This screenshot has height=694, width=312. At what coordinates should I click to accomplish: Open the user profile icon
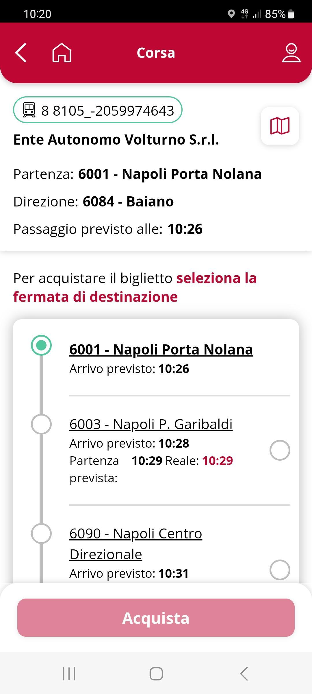291,53
